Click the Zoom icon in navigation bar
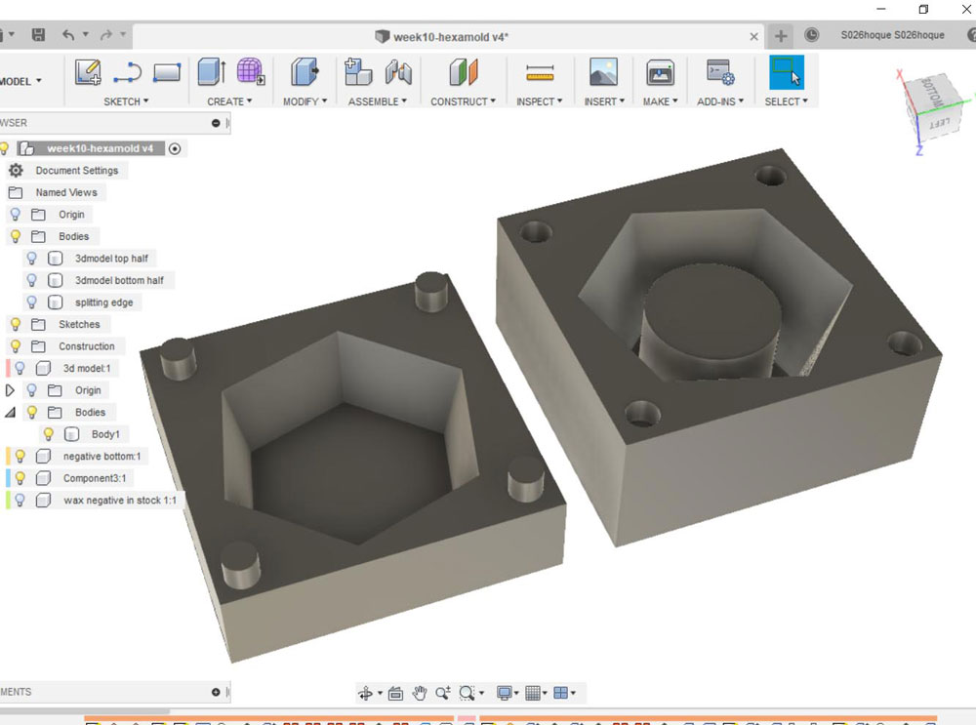Screen dimensions: 976x725 tap(443, 693)
